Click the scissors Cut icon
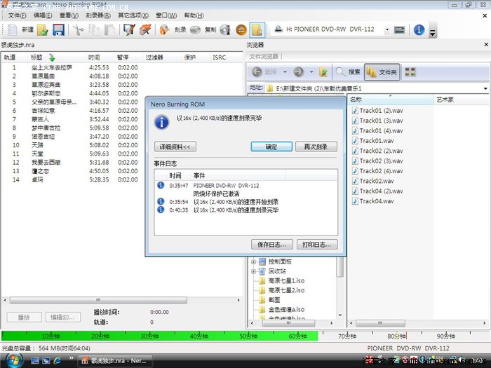This screenshot has height=368, width=491. (78, 30)
